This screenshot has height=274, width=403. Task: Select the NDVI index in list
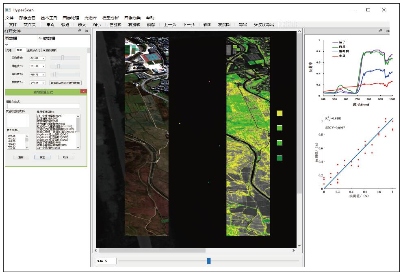coord(50,116)
